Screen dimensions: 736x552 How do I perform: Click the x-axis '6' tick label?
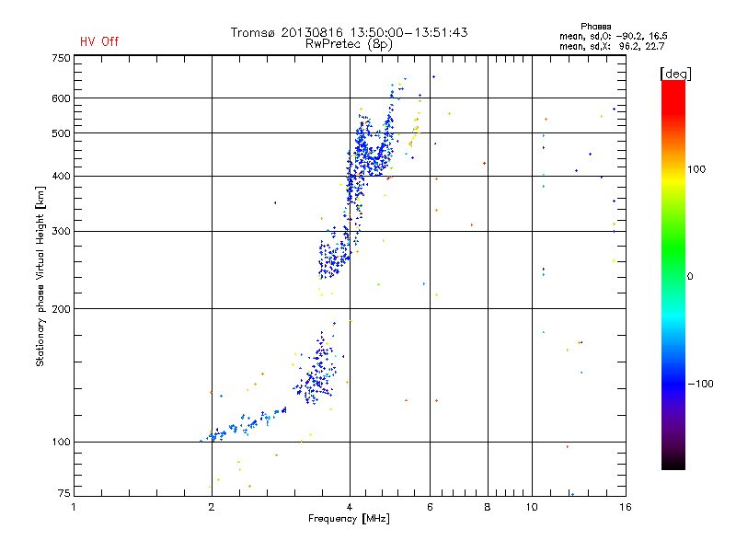coord(430,507)
